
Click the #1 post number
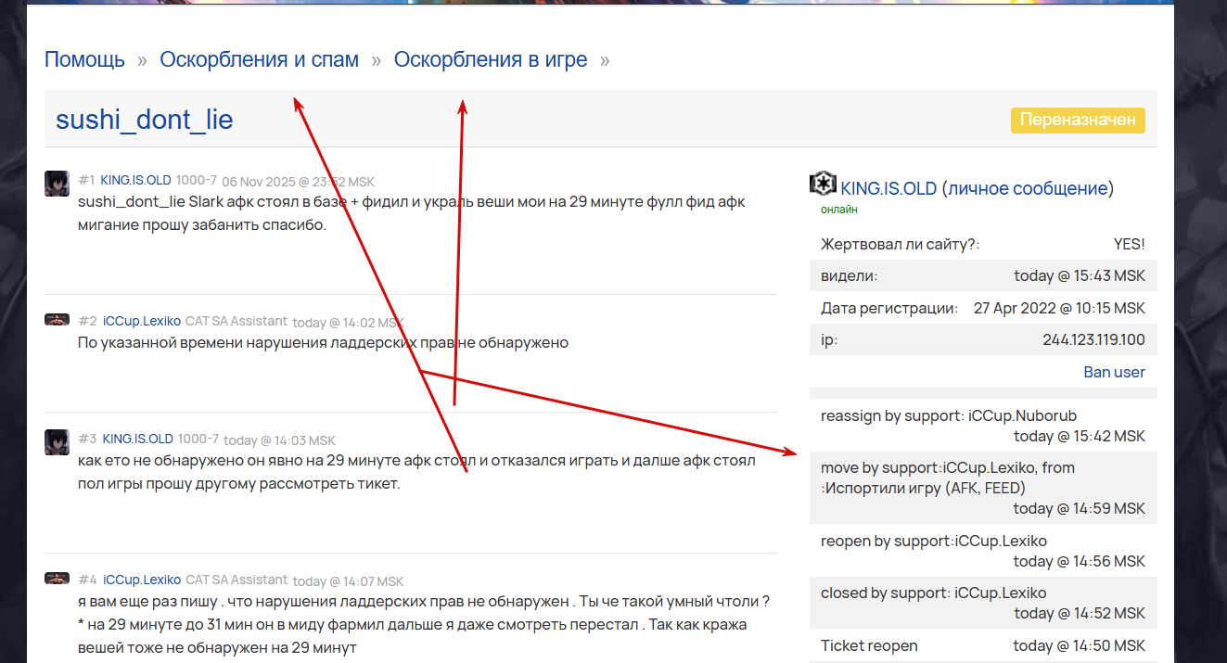tap(87, 180)
